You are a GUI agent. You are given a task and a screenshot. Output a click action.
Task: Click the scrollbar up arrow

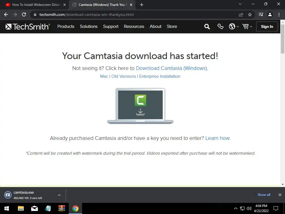click(283, 22)
